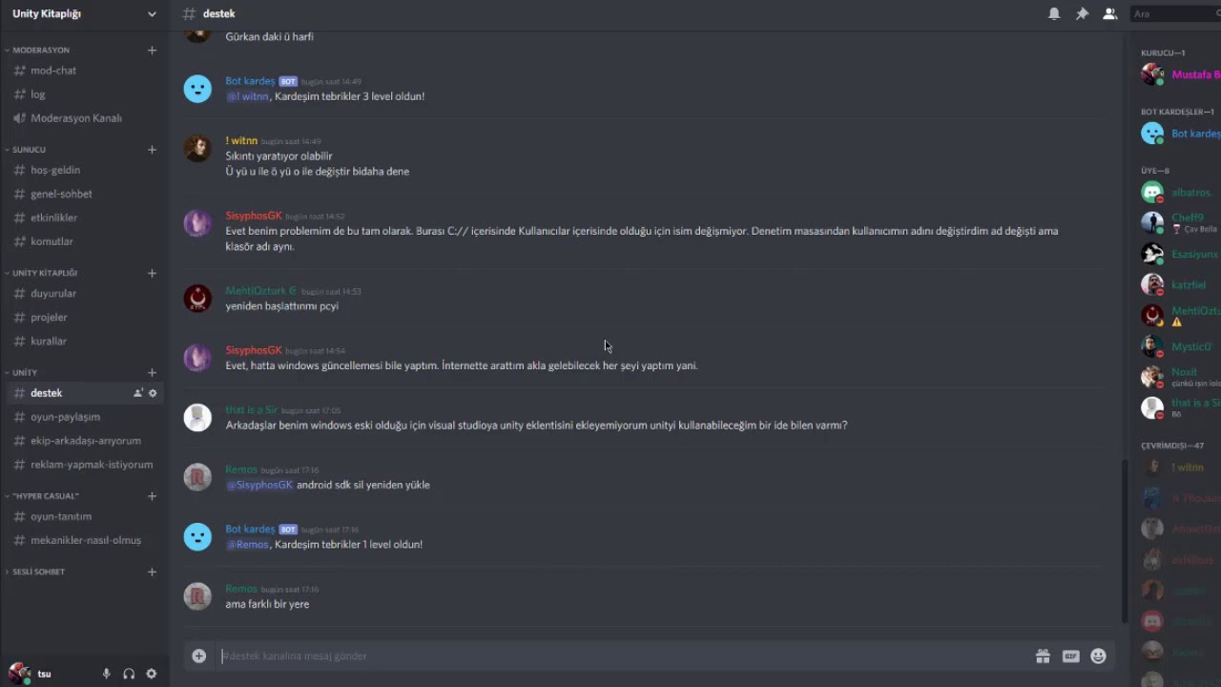Open notification bell settings in header
1221x687 pixels.
tap(1054, 14)
